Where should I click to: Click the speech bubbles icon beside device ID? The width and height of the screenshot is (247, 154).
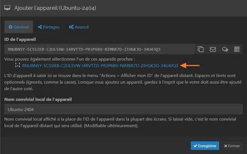[x=225, y=49]
